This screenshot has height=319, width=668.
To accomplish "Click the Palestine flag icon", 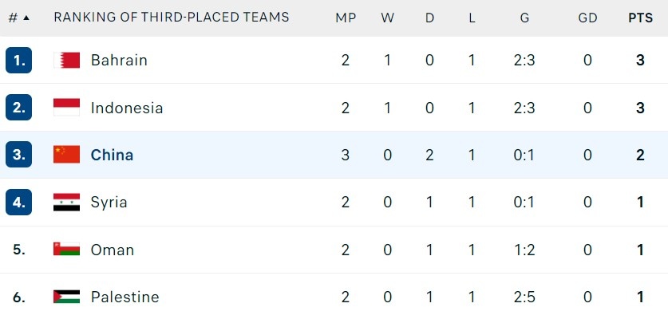I will click(x=66, y=297).
